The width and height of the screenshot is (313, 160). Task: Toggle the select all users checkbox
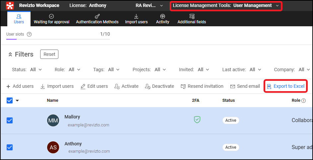[10, 100]
